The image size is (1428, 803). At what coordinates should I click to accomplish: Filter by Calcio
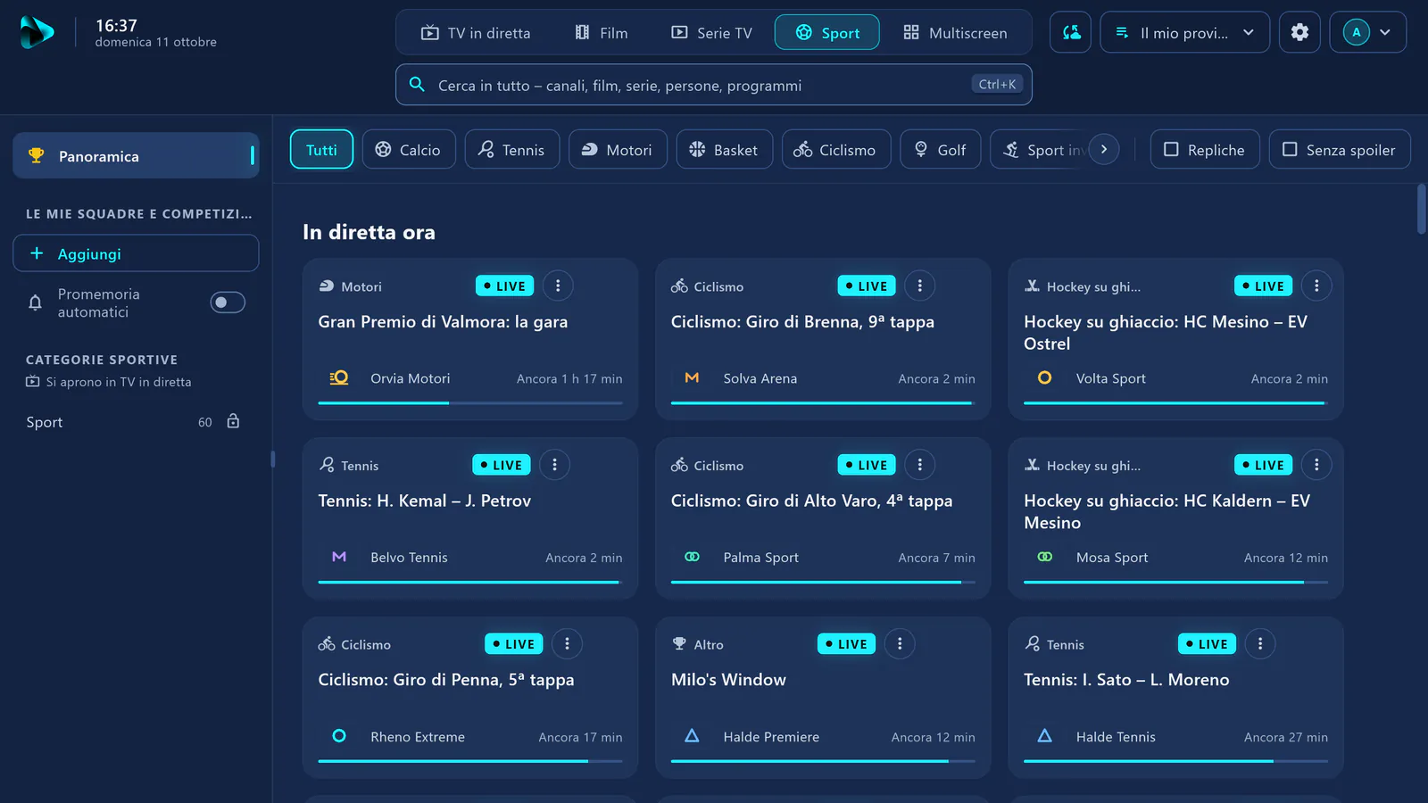coord(408,149)
